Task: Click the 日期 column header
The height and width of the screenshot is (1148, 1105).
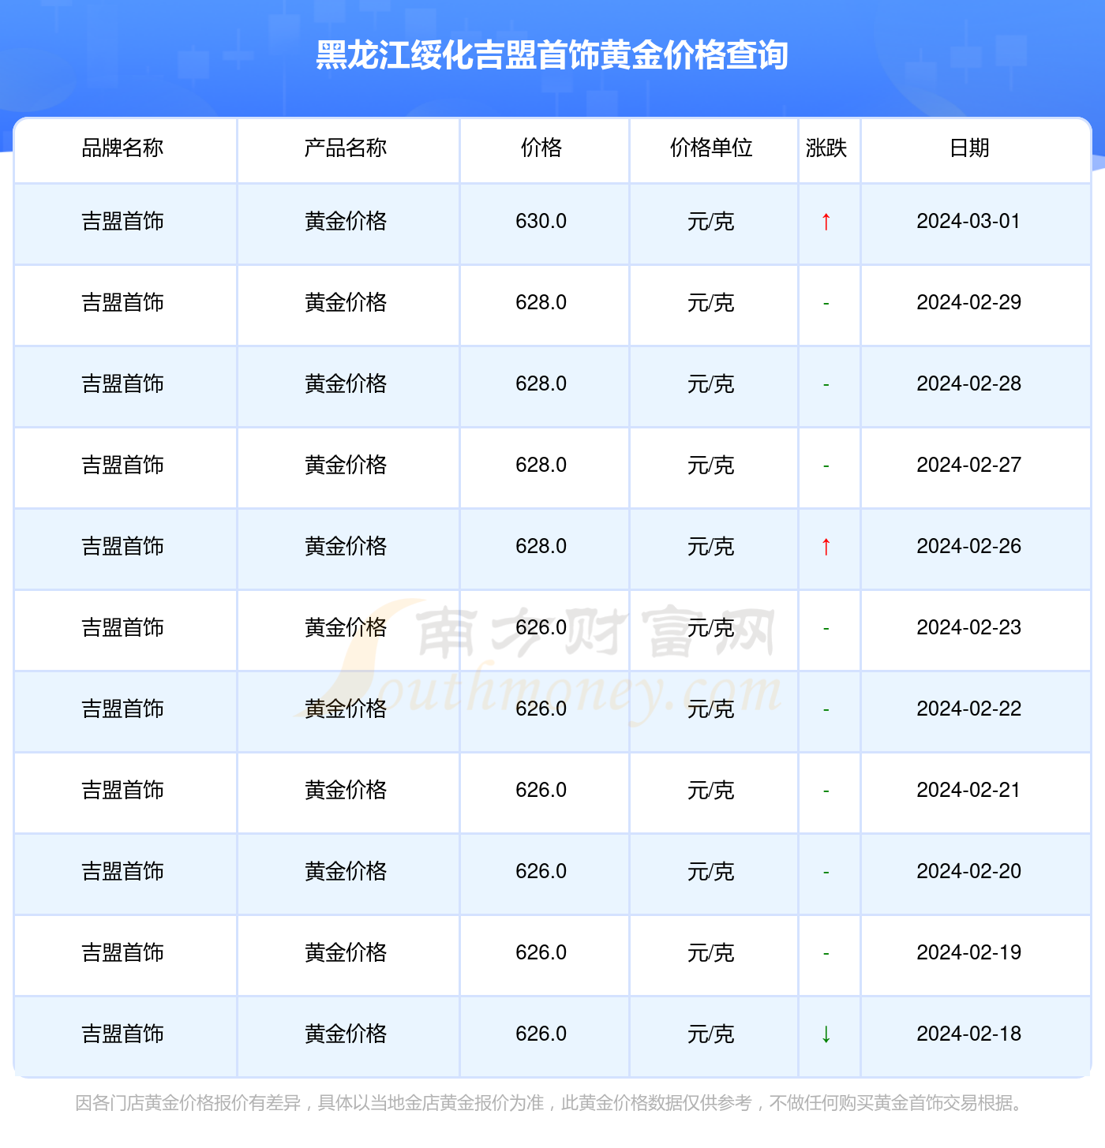Action: [x=969, y=148]
